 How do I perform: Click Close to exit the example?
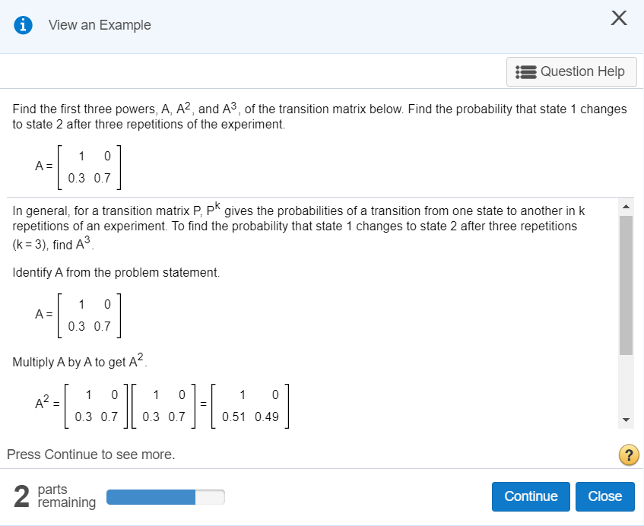605,496
